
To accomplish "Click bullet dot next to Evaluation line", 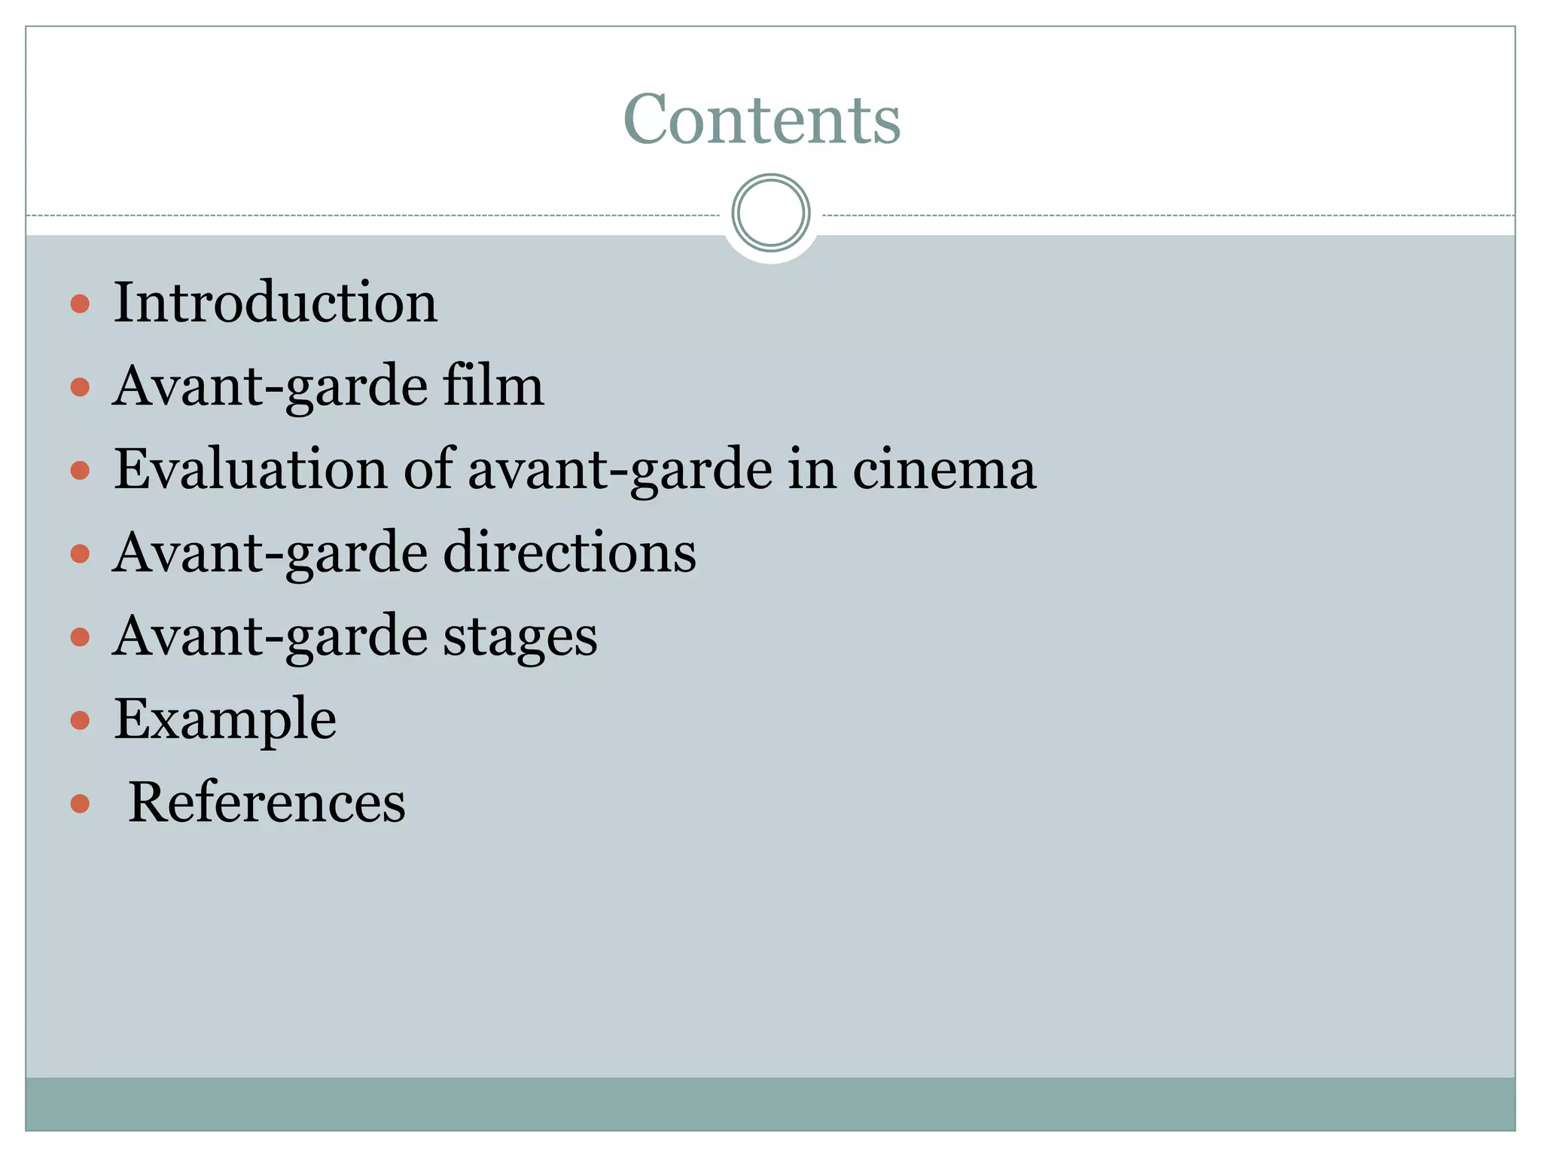I will click(x=80, y=472).
